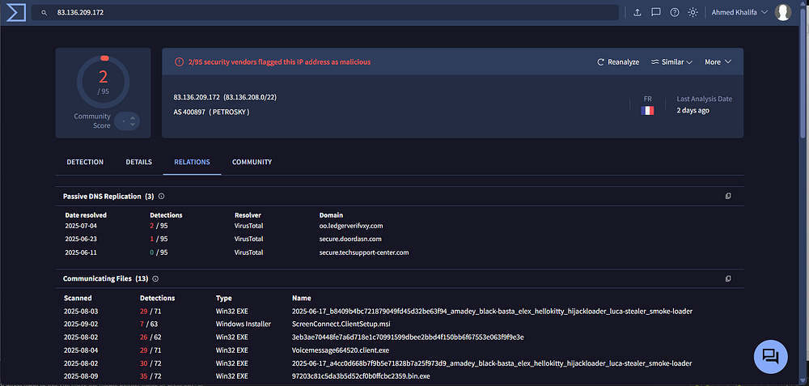Click the upload file icon in header
809x386 pixels.
637,12
